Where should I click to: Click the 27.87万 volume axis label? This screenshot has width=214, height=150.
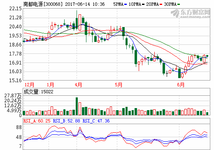click(13, 96)
